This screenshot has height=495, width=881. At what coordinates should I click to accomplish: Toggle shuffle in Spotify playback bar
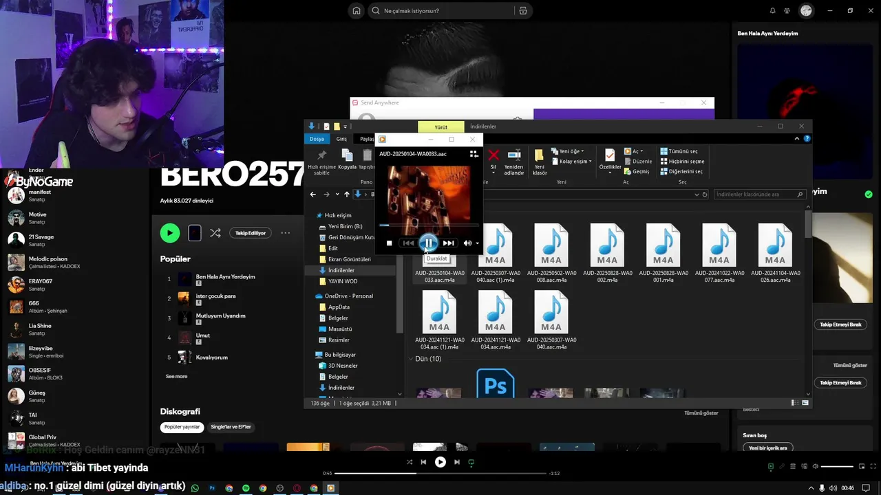click(410, 462)
